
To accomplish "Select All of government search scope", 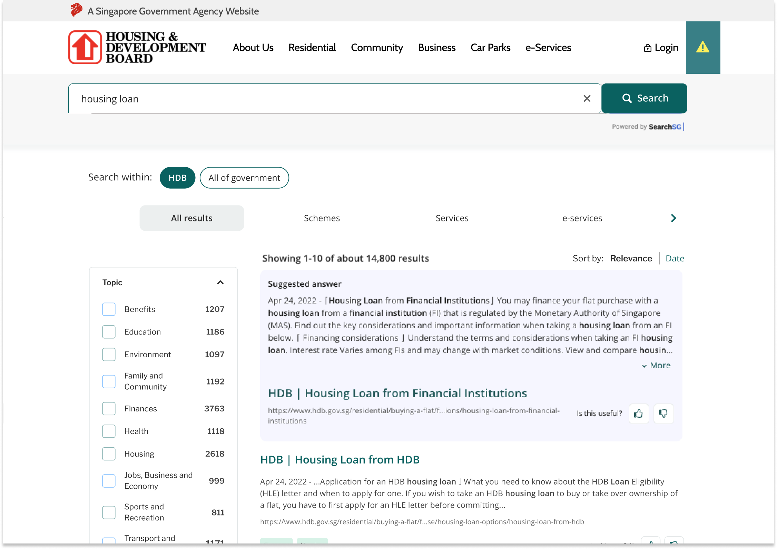I will tap(244, 178).
